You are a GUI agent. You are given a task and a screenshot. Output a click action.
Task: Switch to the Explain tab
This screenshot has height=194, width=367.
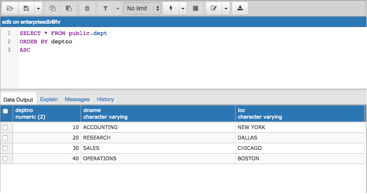pyautogui.click(x=49, y=99)
